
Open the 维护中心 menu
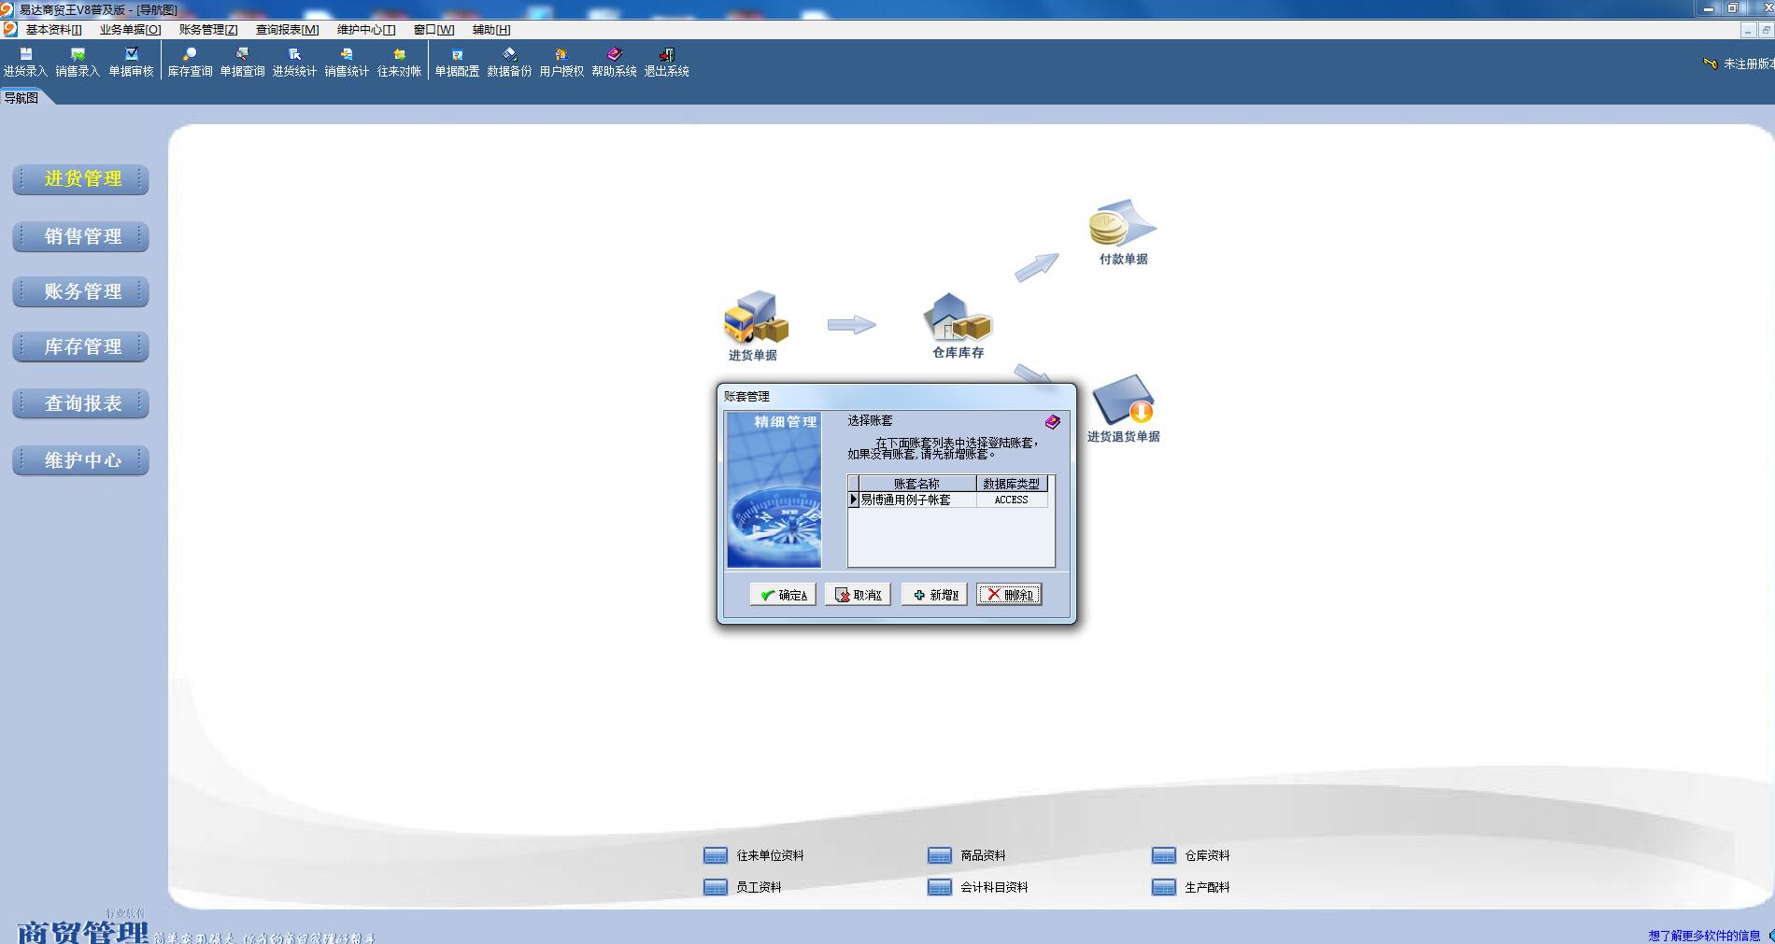point(366,30)
